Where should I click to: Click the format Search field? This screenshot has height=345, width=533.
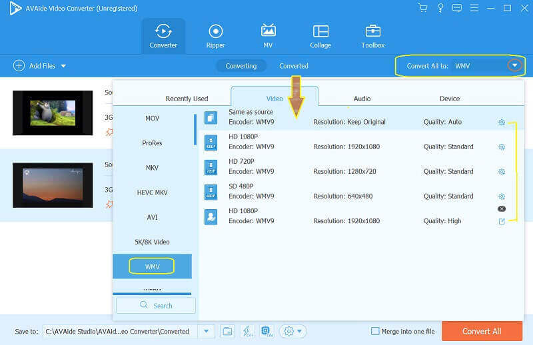coord(156,305)
